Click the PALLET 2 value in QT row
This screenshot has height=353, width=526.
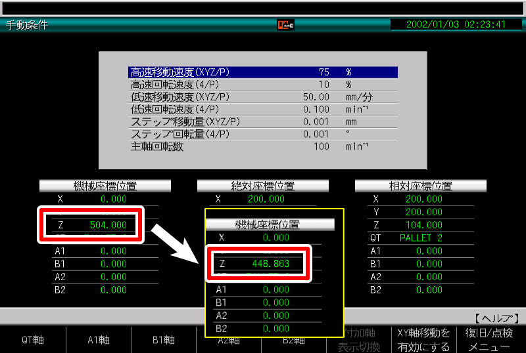pyautogui.click(x=421, y=238)
